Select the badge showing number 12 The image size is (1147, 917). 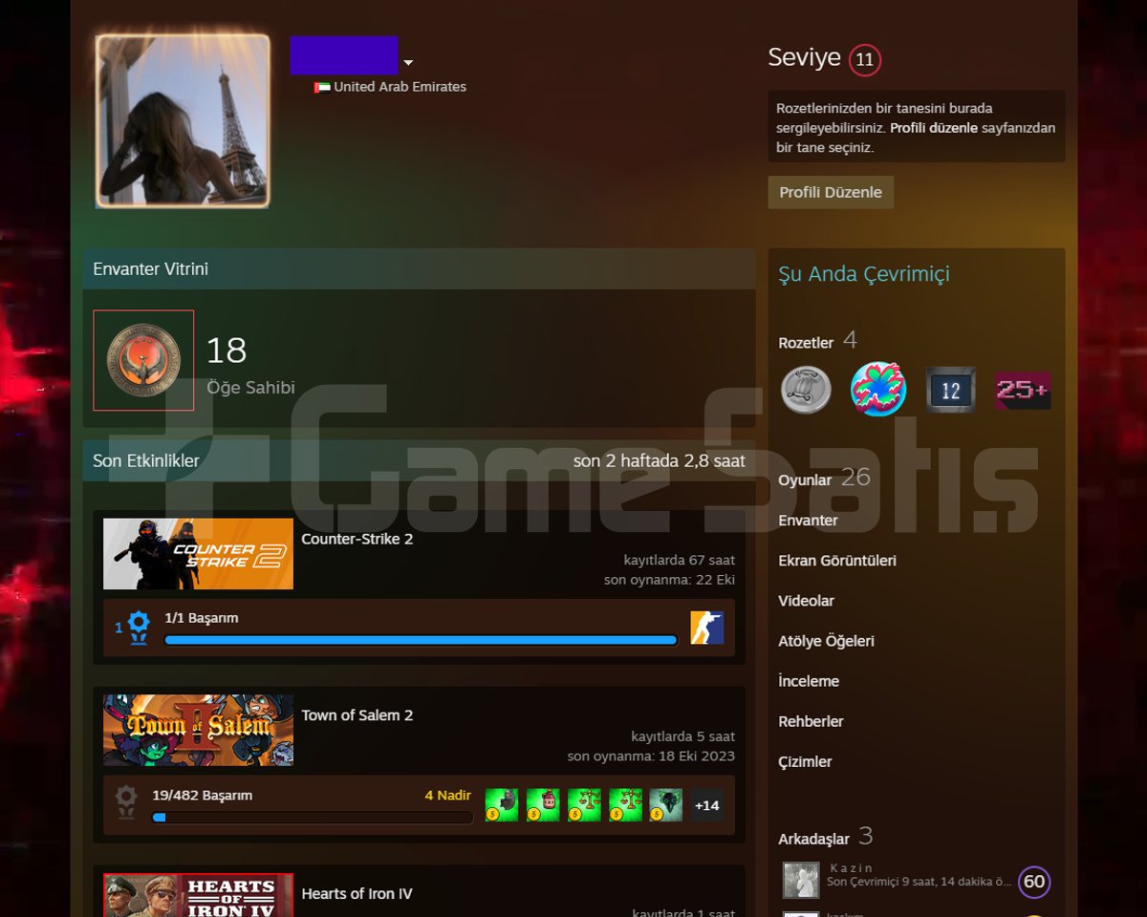[950, 390]
